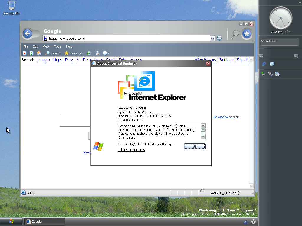
Task: Click the IE icon in About title bar
Action: tap(93, 64)
